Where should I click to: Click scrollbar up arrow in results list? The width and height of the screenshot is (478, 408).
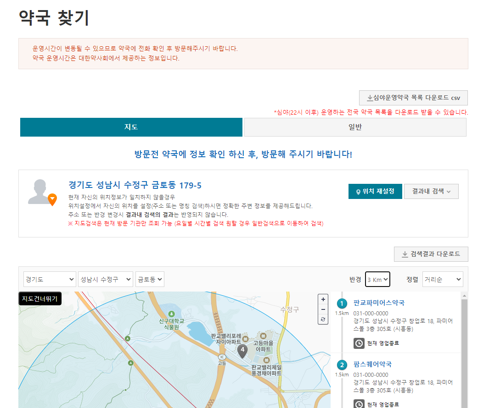coord(464,296)
